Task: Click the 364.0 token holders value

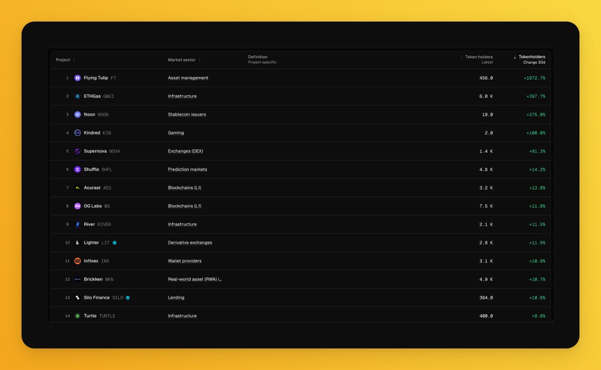Action: pyautogui.click(x=486, y=297)
